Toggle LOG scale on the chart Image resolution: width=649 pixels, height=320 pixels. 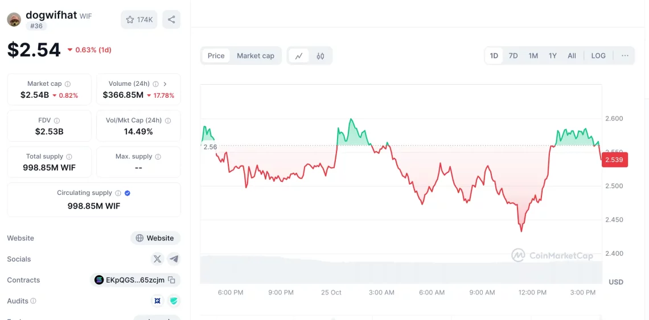[598, 56]
